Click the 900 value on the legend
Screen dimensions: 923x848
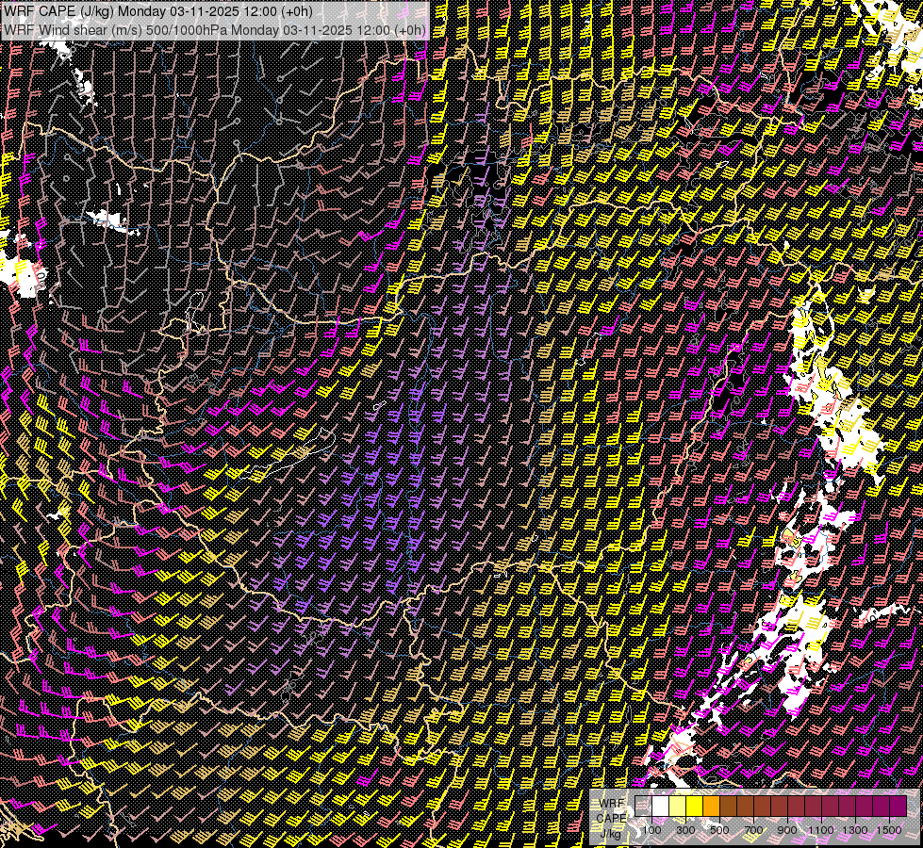coord(787,829)
